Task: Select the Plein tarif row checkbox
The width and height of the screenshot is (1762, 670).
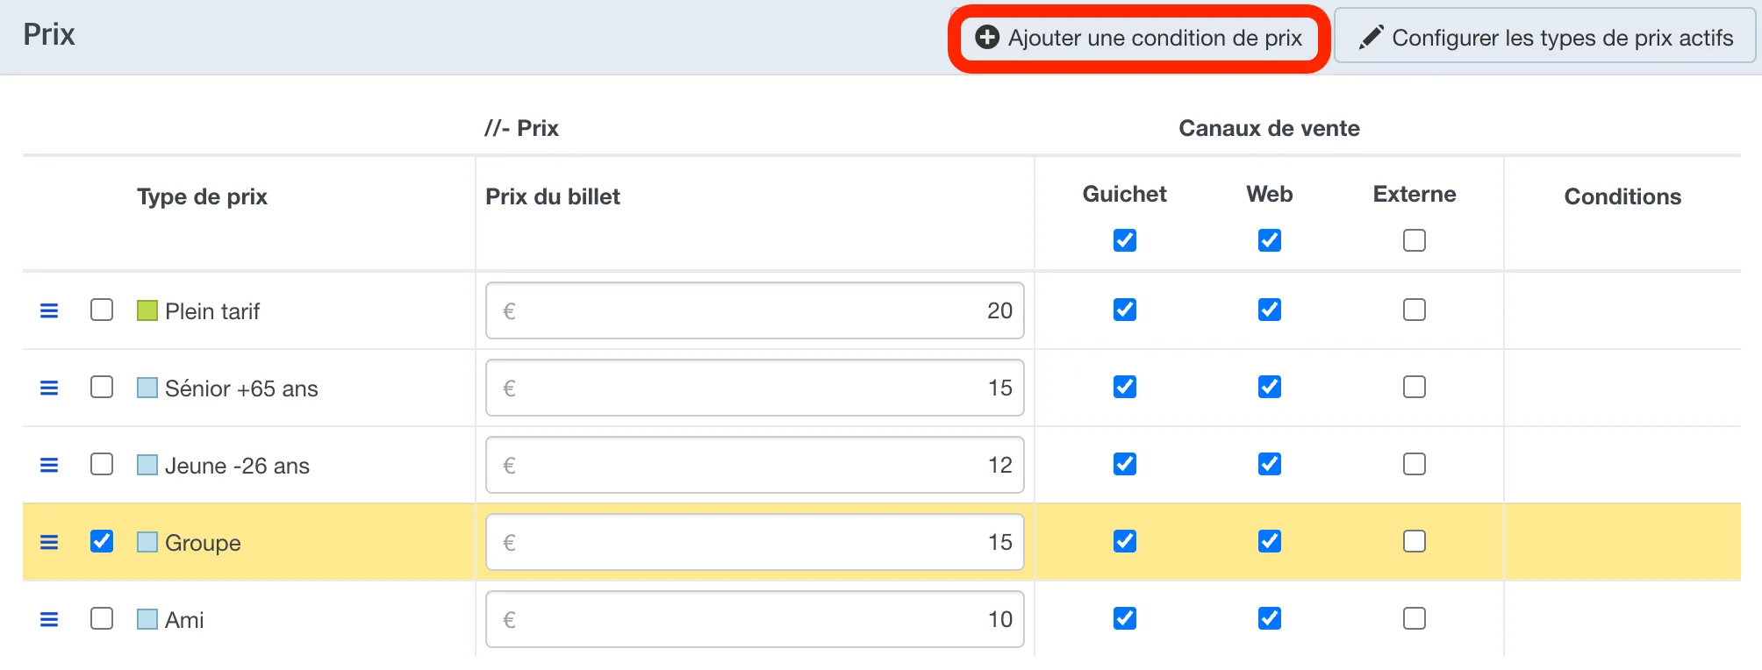Action: 102,310
